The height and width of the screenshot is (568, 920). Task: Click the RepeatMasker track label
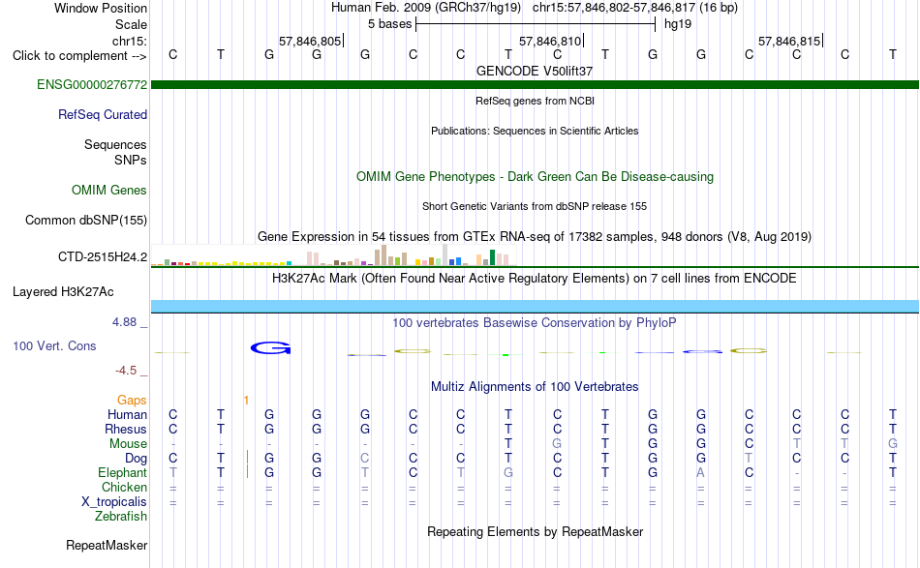[107, 545]
